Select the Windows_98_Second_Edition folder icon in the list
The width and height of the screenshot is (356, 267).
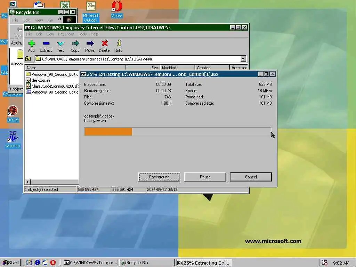coord(29,74)
